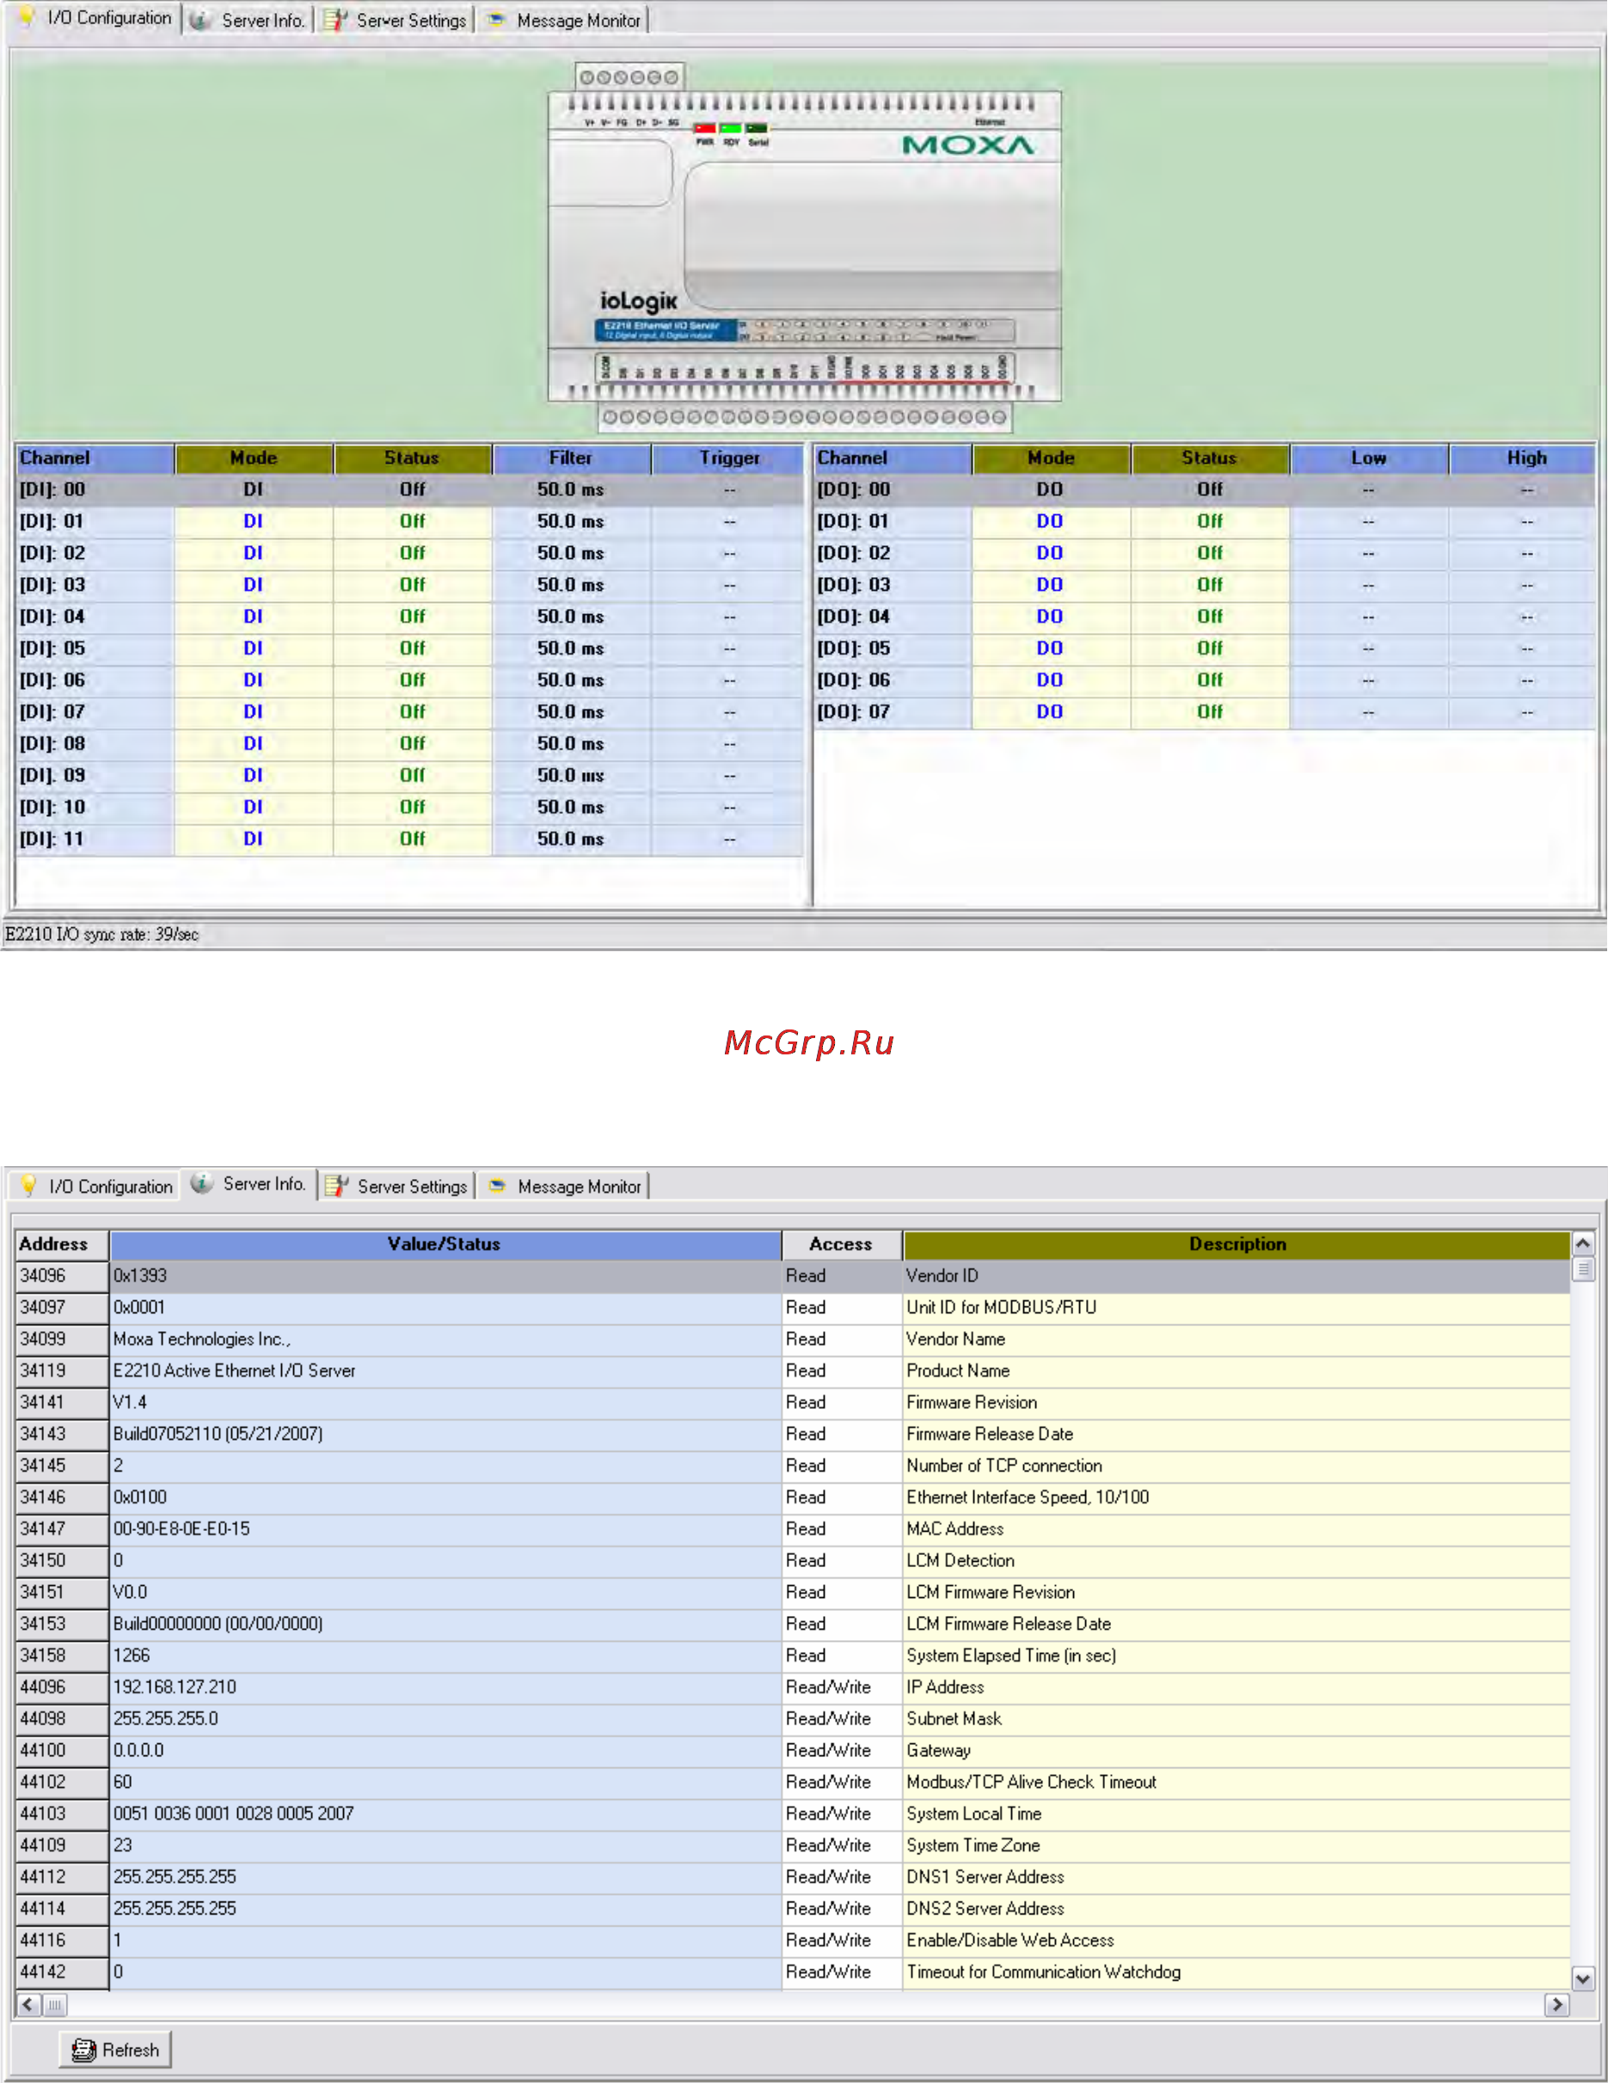The height and width of the screenshot is (2083, 1608).
Task: Select channel row [DI]: 11
Action: [x=410, y=839]
